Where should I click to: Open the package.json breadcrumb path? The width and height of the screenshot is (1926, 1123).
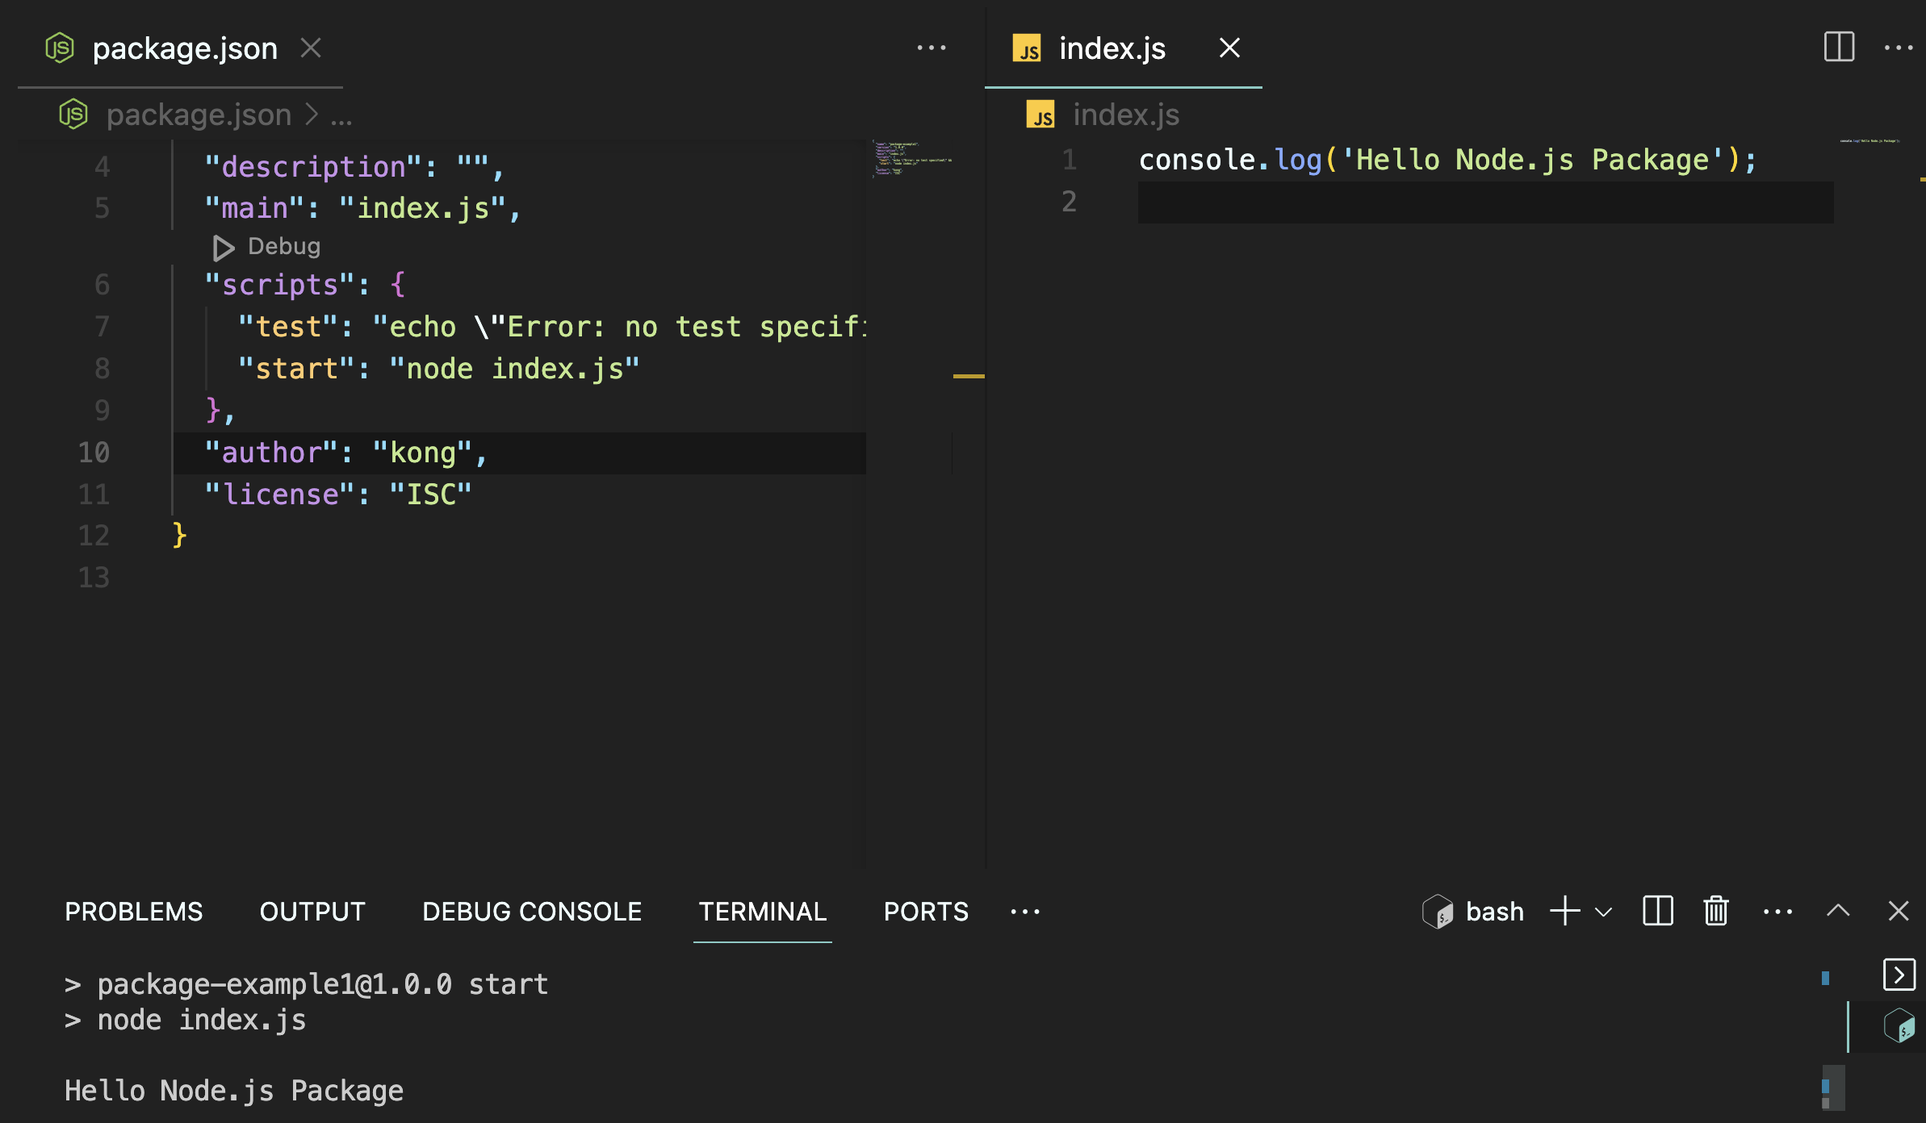point(198,114)
